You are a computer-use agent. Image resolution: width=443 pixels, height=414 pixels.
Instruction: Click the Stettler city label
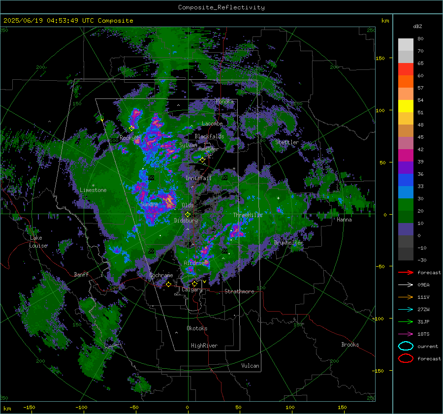[287, 142]
